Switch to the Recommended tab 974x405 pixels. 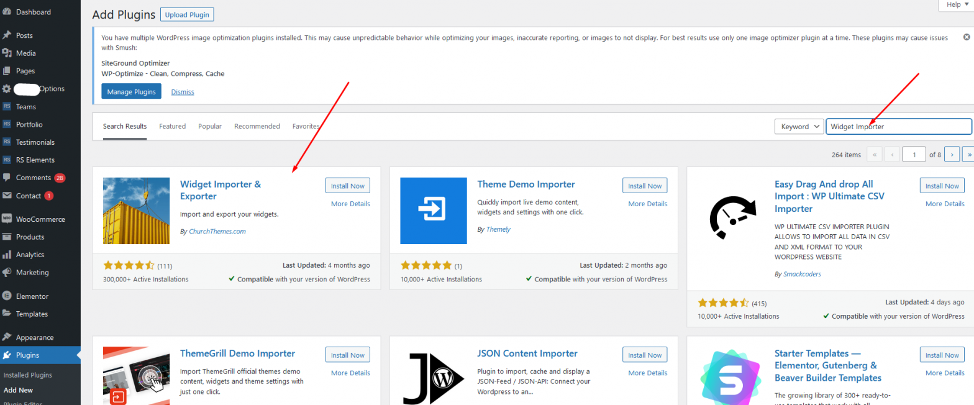[257, 126]
